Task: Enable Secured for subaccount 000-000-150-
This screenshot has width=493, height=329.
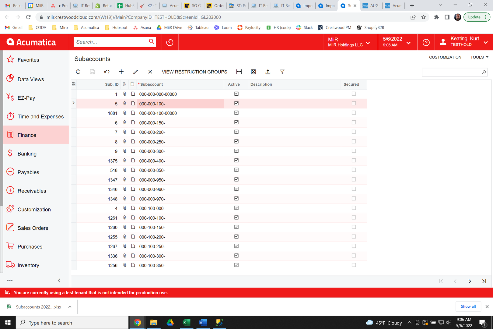Action: tap(354, 122)
